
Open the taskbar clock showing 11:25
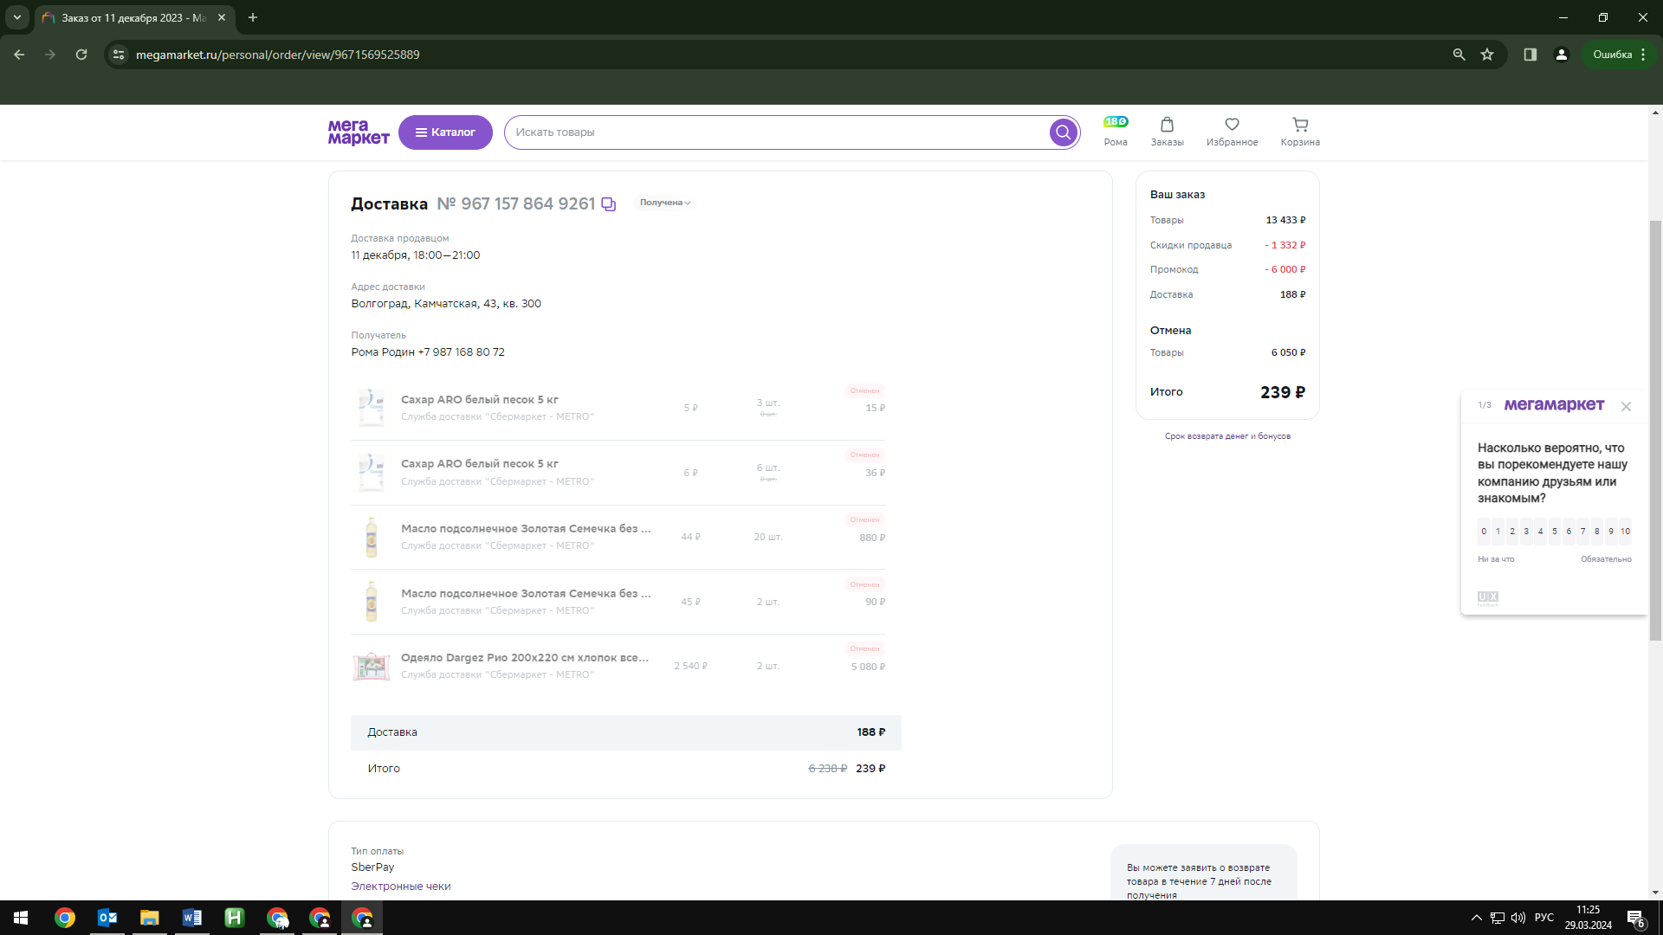point(1588,918)
